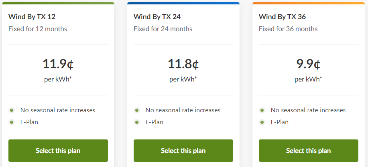Click the 11.8¢ price
The height and width of the screenshot is (167, 368).
183,64
